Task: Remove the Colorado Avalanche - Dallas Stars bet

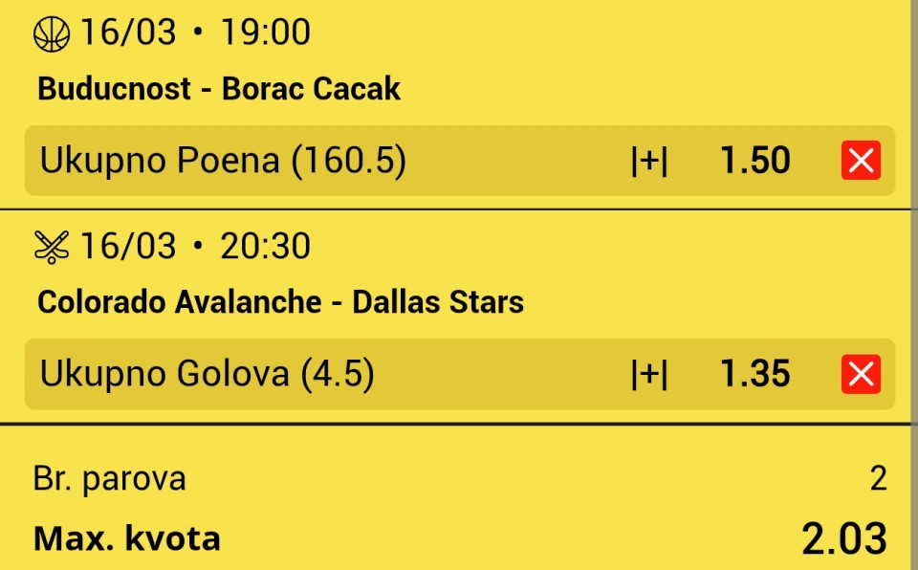Action: click(x=861, y=374)
